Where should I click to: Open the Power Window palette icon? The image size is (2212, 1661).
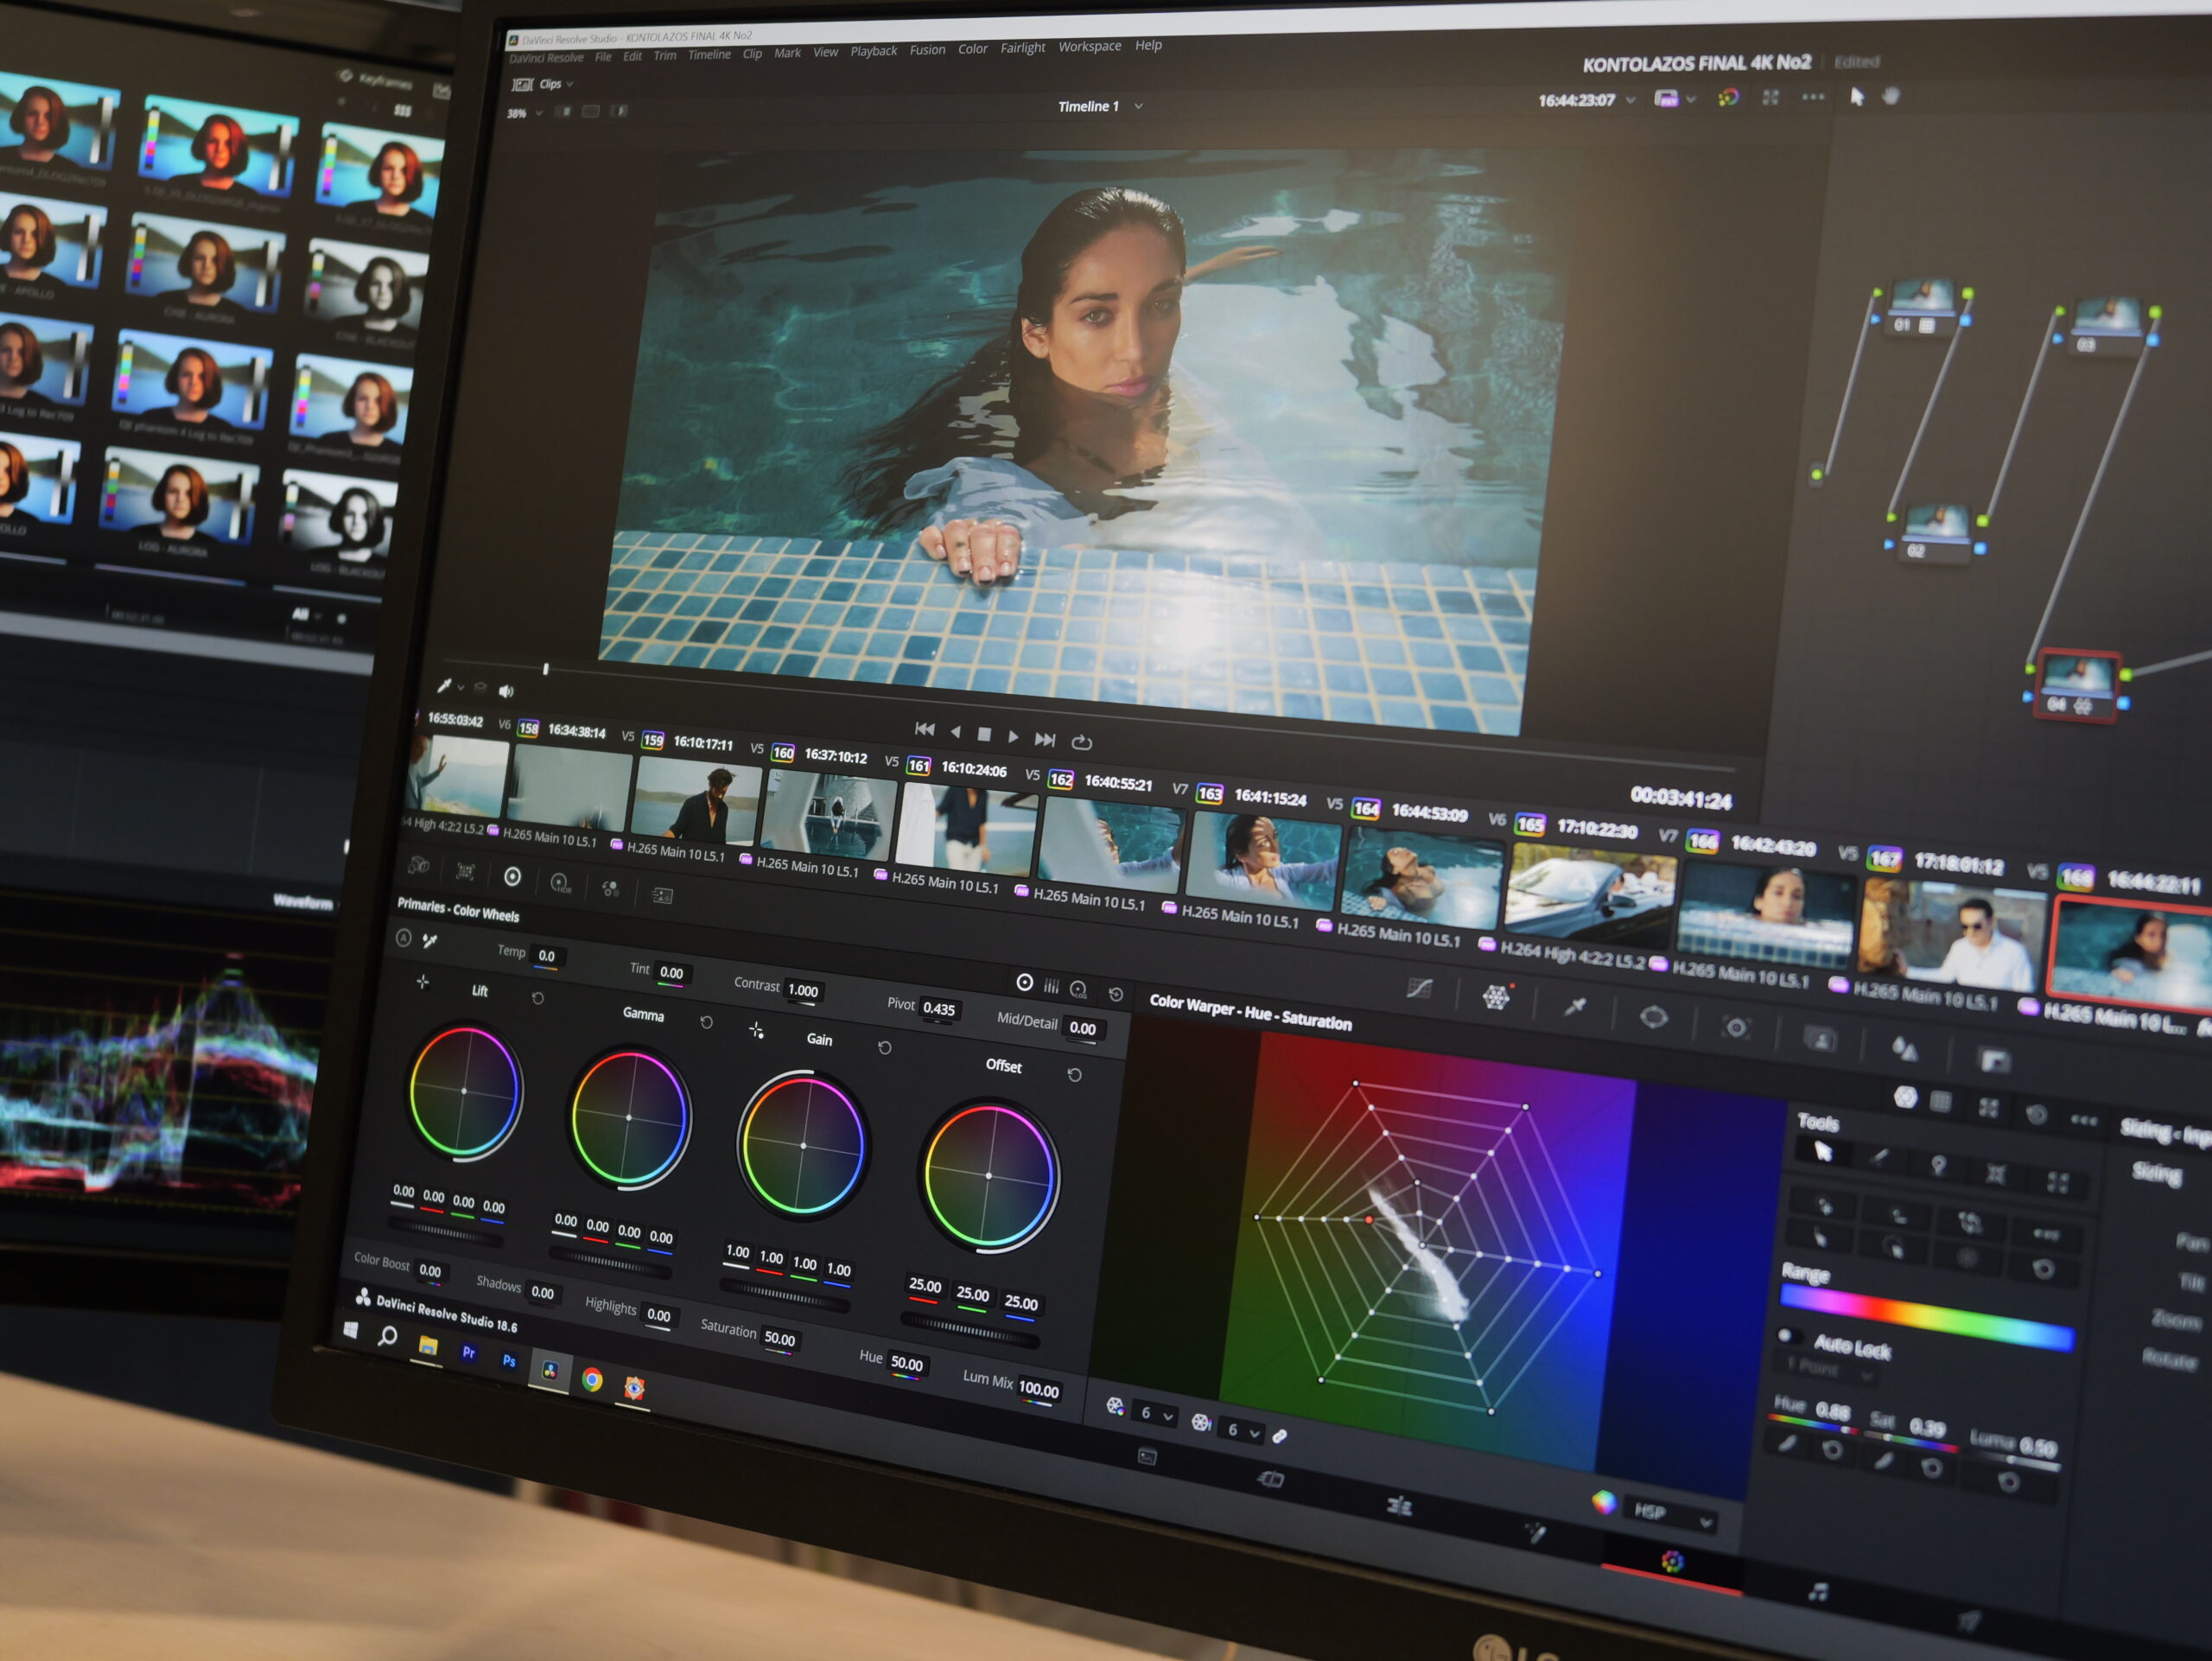click(x=1653, y=1018)
